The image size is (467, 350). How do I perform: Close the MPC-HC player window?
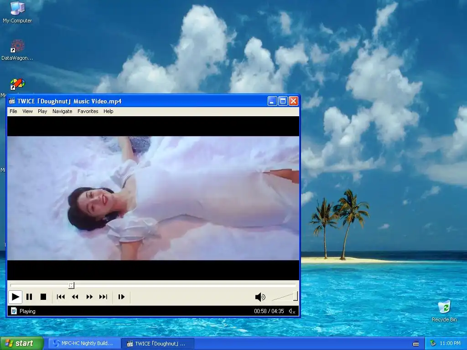point(293,101)
